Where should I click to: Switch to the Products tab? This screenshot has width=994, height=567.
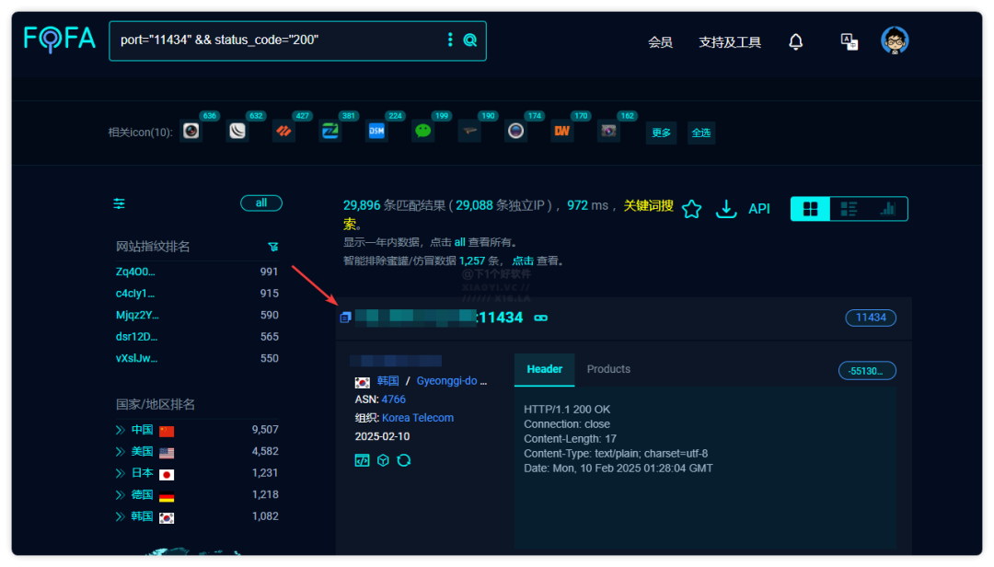click(x=608, y=369)
